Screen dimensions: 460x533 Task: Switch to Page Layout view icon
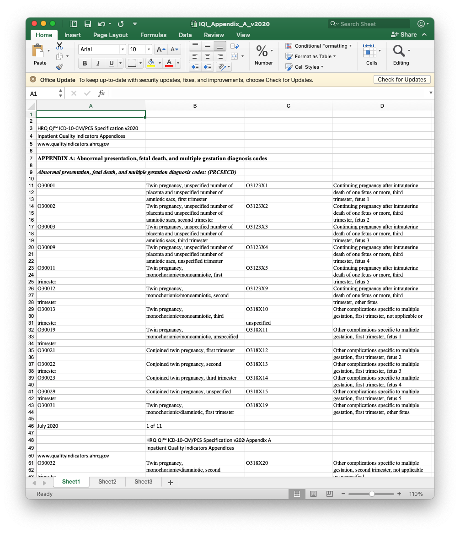pos(313,494)
